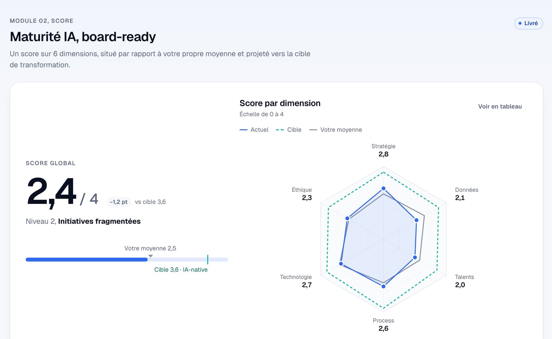Click the 'Votre moyenne' legend entry
This screenshot has height=339, width=552.
click(x=336, y=130)
